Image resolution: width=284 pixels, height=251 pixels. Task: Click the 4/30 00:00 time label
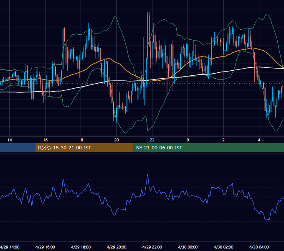tap(188, 247)
